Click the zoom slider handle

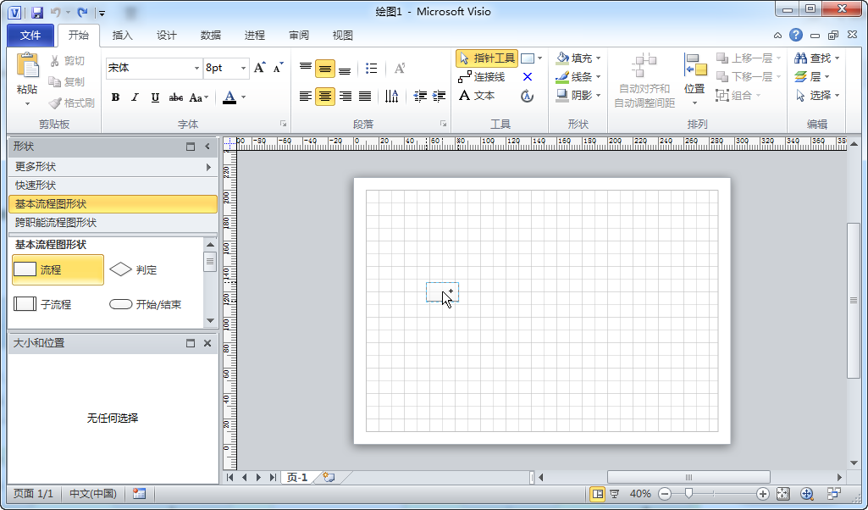point(689,494)
